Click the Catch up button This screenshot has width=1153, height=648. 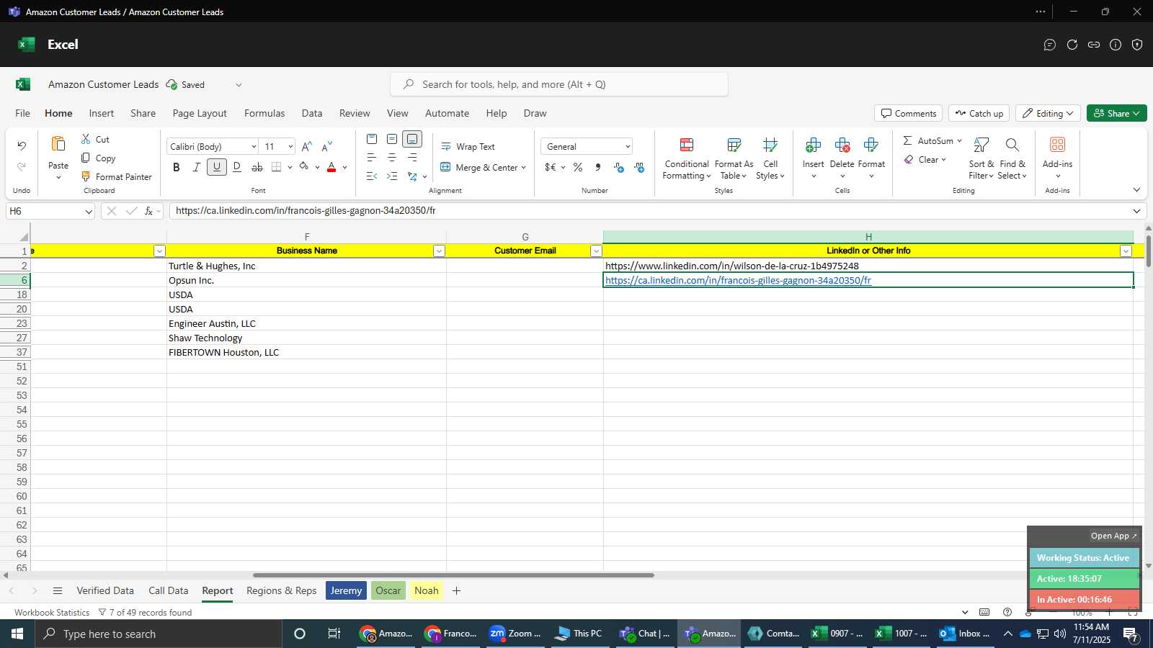coord(979,113)
